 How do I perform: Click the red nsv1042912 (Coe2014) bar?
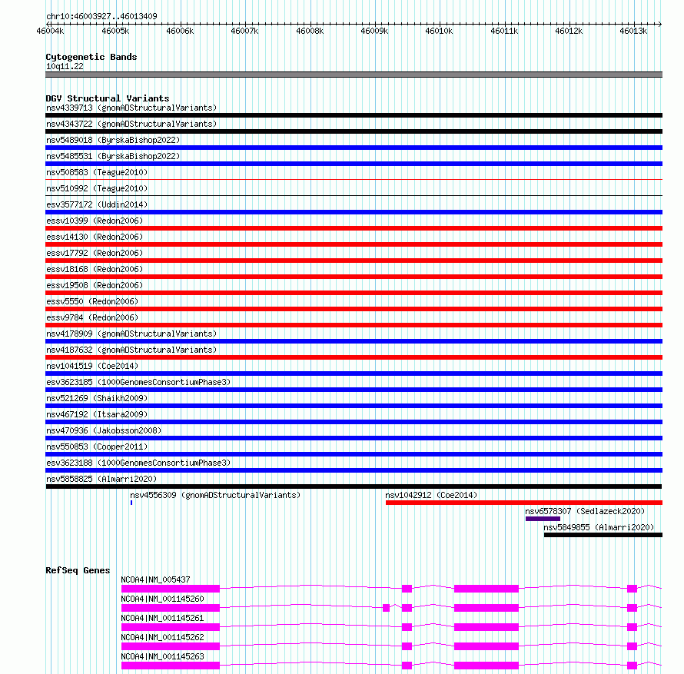[x=524, y=503]
